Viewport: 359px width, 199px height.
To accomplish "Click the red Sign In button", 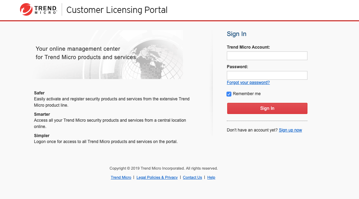I will tap(267, 108).
